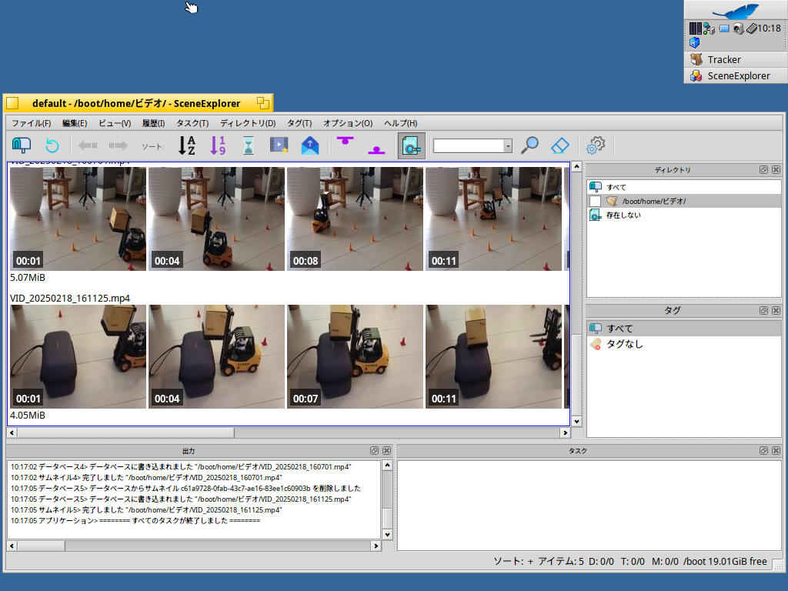Image resolution: width=788 pixels, height=591 pixels.
Task: Sort numerically with the 1-9 icon
Action: tap(218, 145)
